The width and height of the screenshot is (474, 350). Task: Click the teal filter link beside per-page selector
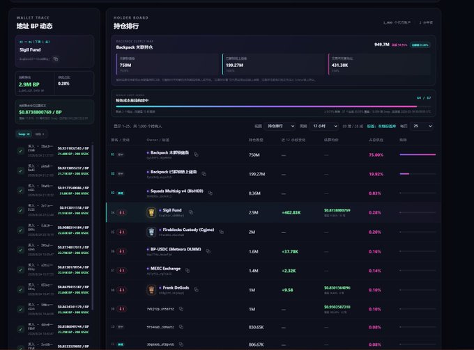[x=381, y=126]
